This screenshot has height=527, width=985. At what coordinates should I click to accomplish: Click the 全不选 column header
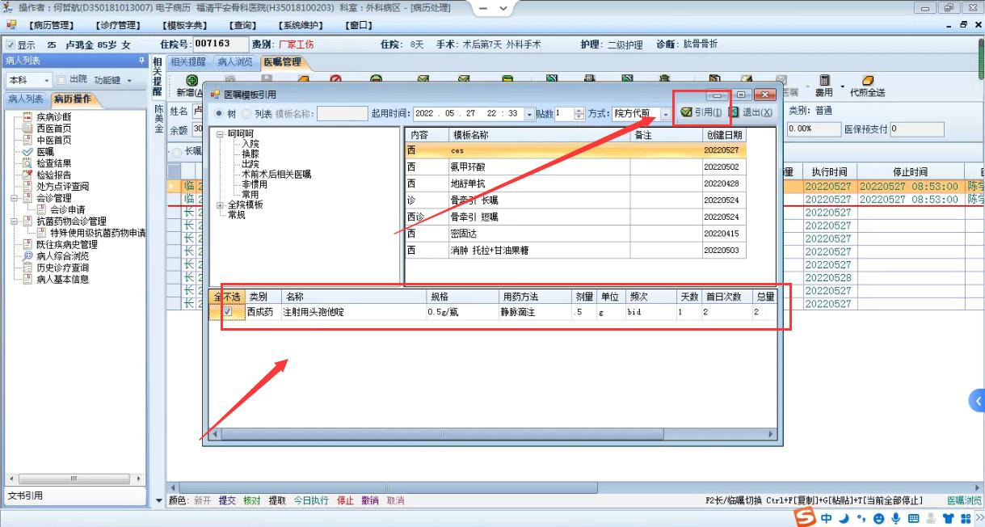pyautogui.click(x=228, y=297)
